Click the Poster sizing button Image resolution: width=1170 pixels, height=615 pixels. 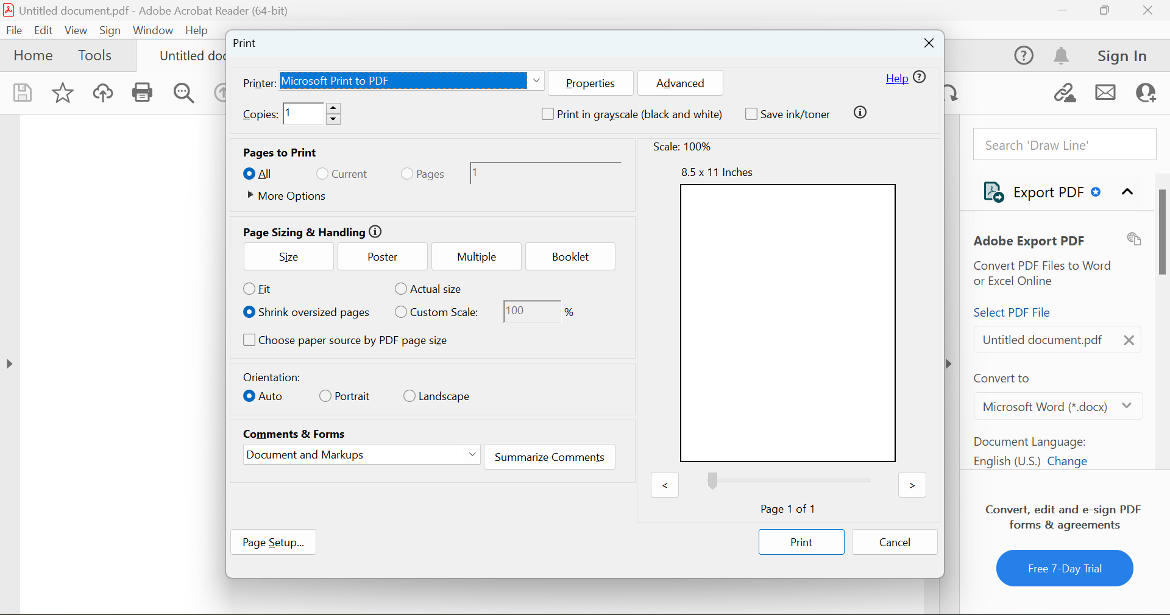[383, 256]
